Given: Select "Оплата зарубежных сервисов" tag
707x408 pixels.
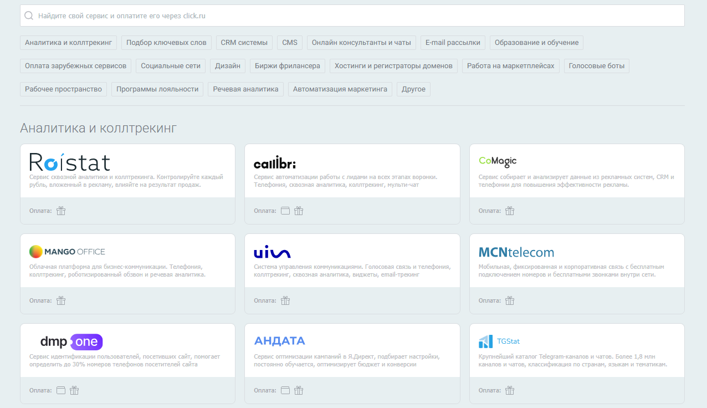Looking at the screenshot, I should 76,66.
